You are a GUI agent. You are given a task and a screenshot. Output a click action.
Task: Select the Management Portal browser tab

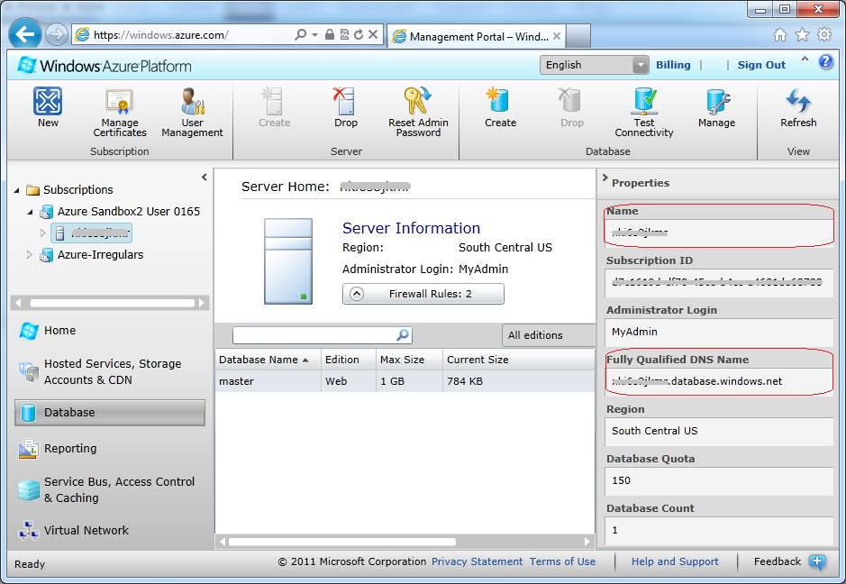[x=477, y=36]
